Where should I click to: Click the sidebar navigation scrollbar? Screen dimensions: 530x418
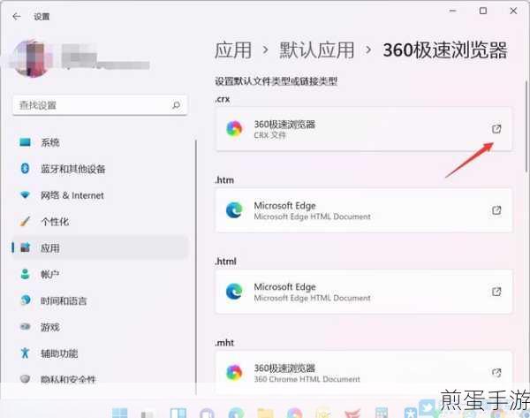pos(196,267)
